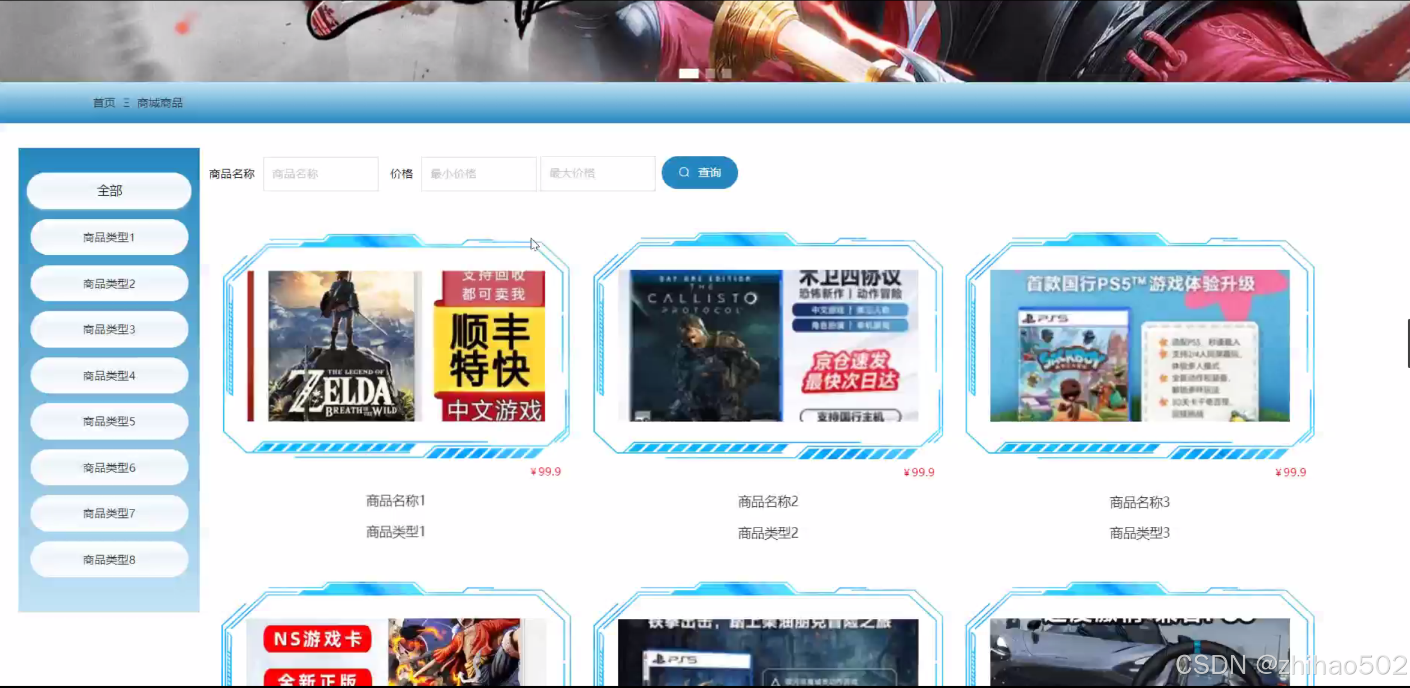The image size is (1410, 688).
Task: Click the page vertical scrollbar thumb
Action: point(1408,343)
